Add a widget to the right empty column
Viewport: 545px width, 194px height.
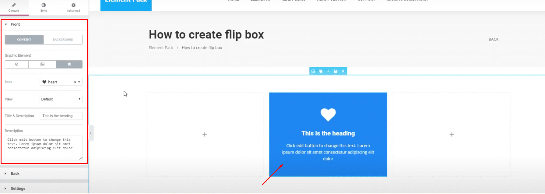point(452,135)
